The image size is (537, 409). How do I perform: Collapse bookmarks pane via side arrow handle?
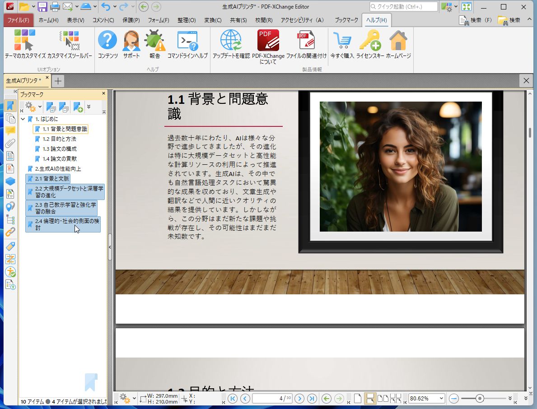(110, 247)
